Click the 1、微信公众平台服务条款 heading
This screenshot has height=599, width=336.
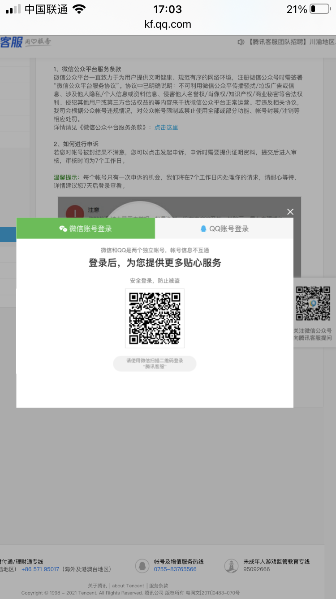(x=87, y=69)
